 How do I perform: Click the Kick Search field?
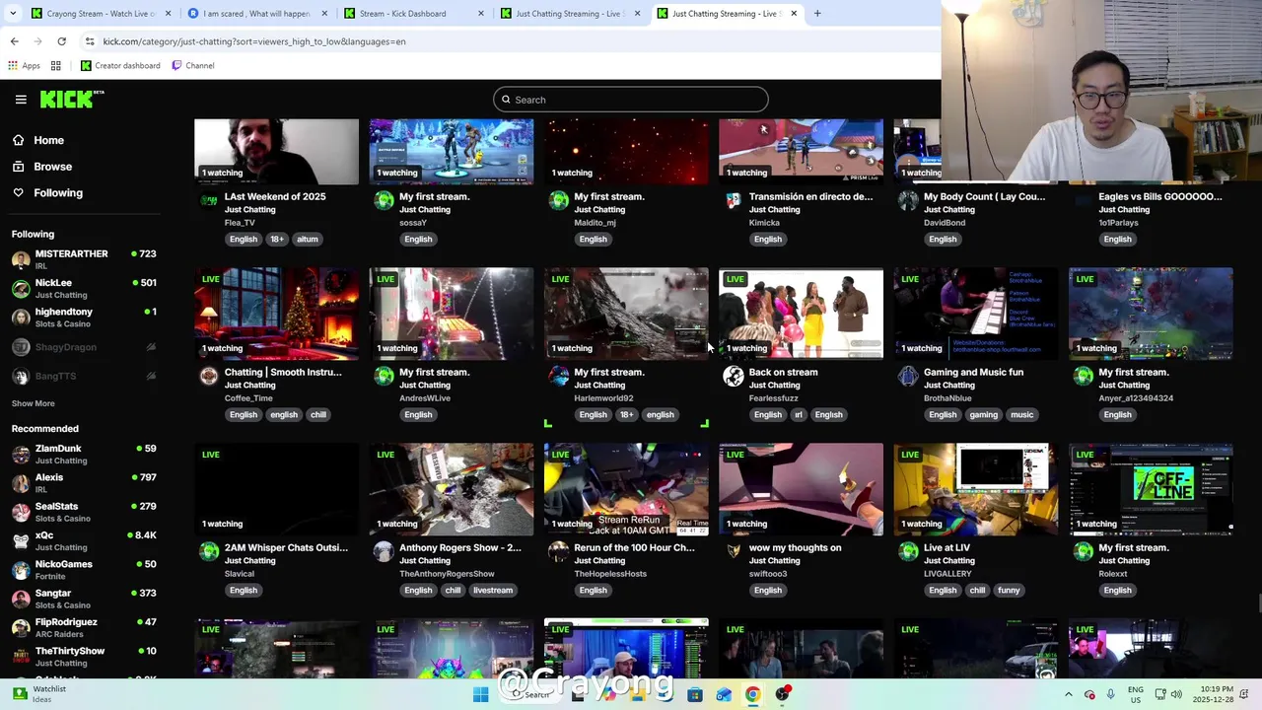point(631,100)
